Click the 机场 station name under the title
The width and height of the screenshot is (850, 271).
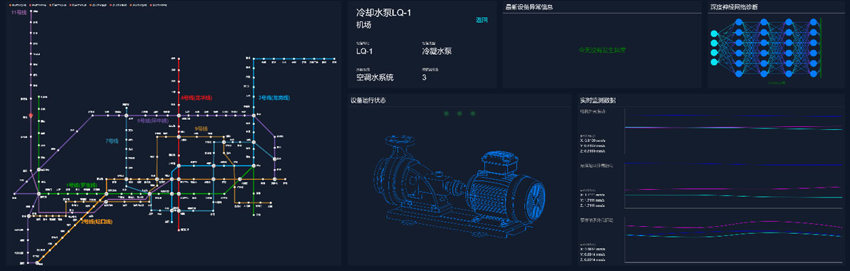point(364,25)
